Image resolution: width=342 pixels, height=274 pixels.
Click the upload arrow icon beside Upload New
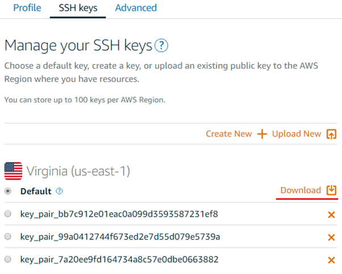pyautogui.click(x=331, y=134)
